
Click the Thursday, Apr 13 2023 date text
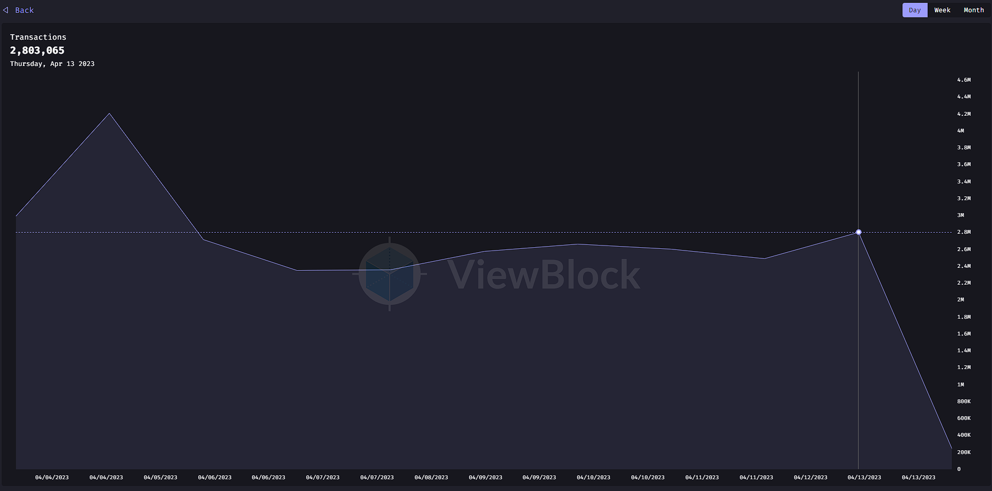(52, 64)
